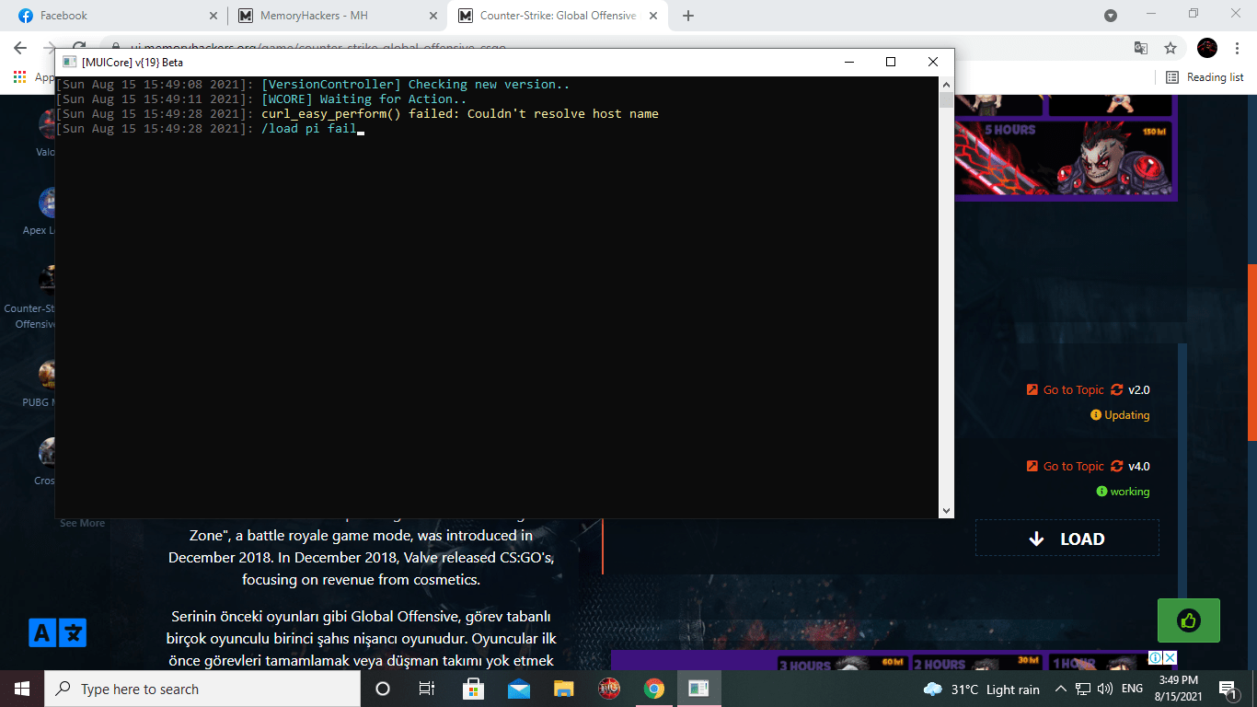The width and height of the screenshot is (1257, 707).
Task: Click the taskbar search box
Action: click(x=202, y=689)
